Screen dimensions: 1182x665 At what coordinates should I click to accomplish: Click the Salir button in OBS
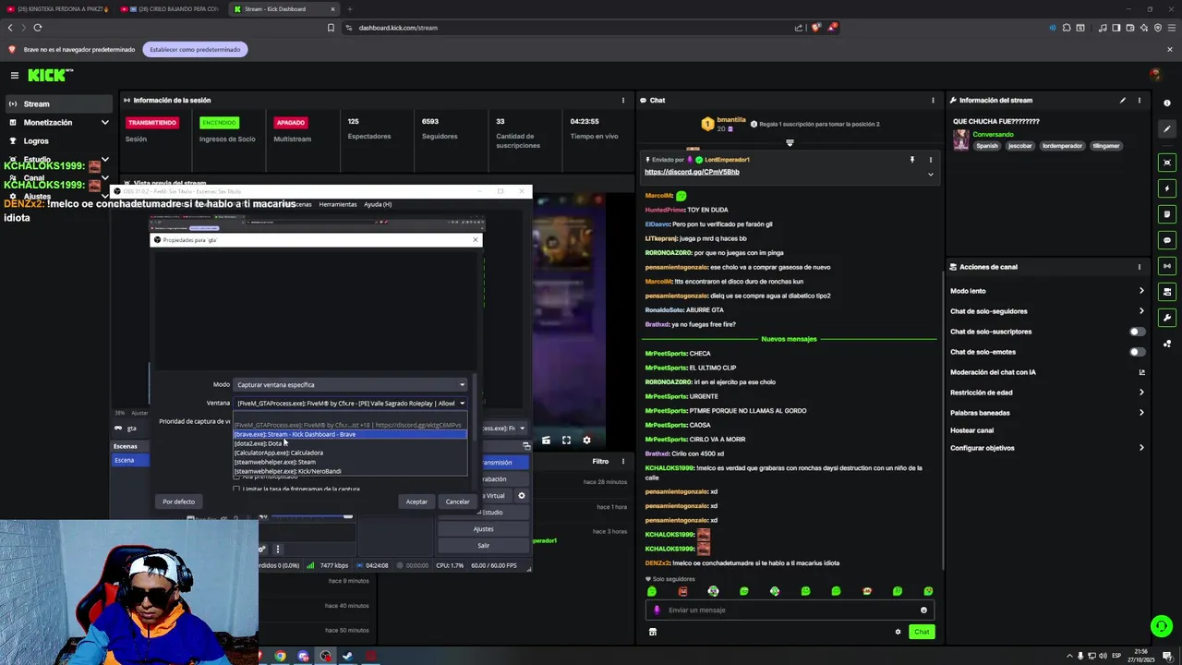pos(483,546)
